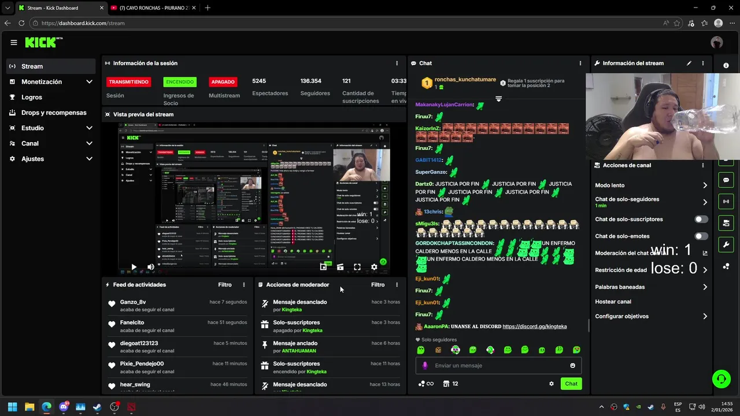The height and width of the screenshot is (416, 740).
Task: Toggle Chat de solo-suscriptores switch
Action: pyautogui.click(x=701, y=220)
